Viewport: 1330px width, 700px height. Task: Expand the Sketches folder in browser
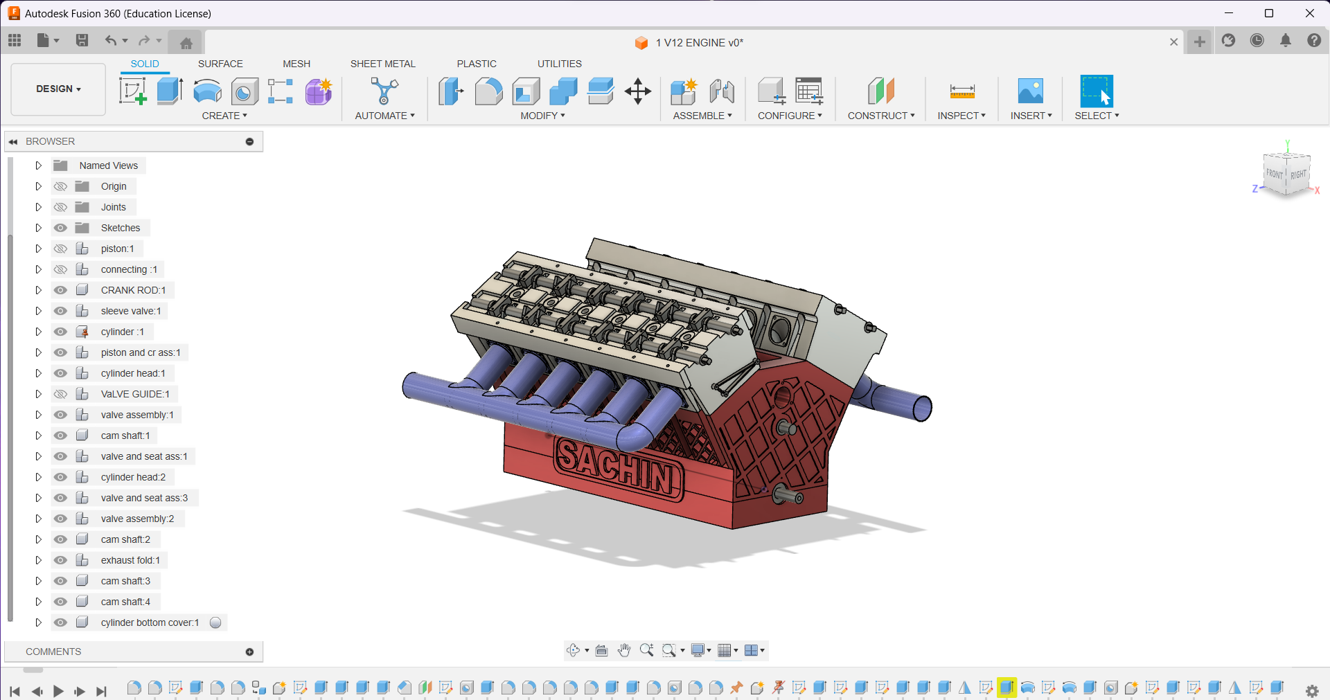(39, 228)
